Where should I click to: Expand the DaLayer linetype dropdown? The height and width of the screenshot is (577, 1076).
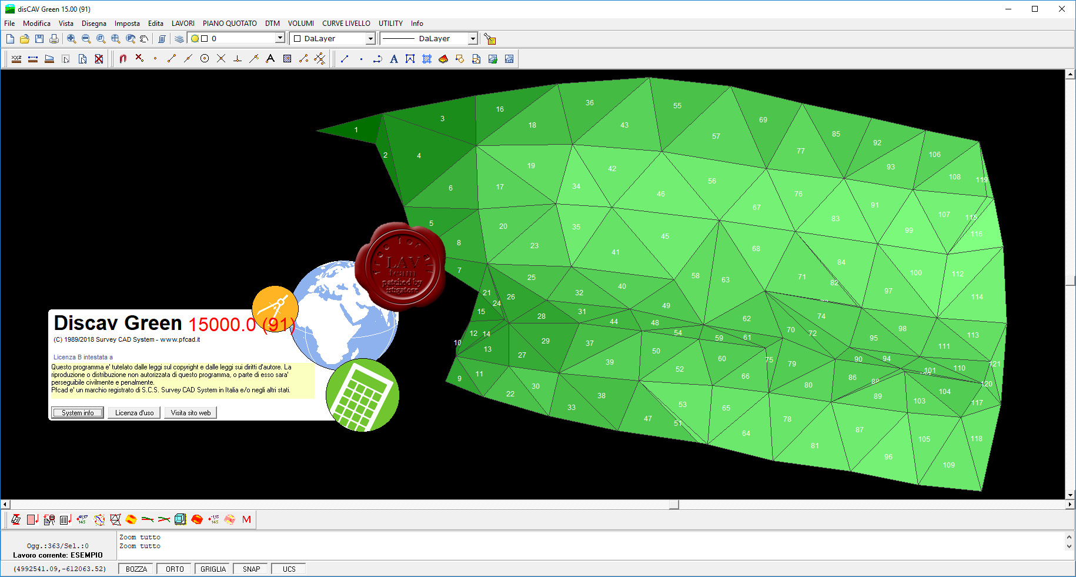pos(473,38)
